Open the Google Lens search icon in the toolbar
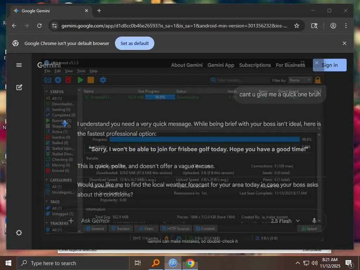 click(314, 26)
